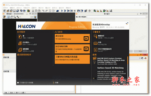Click the zoom-in plus magnifier tool
Image resolution: width=151 pixels, height=96 pixels.
pos(18,17)
